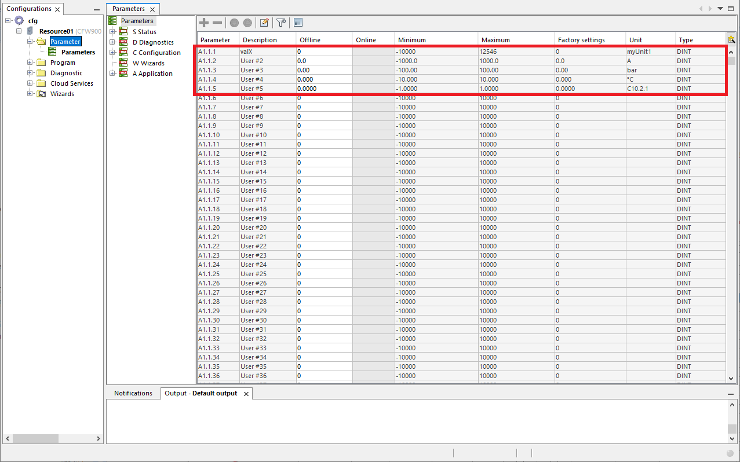Click the cfg gear icon in Configurations
The width and height of the screenshot is (740, 462).
tap(19, 20)
